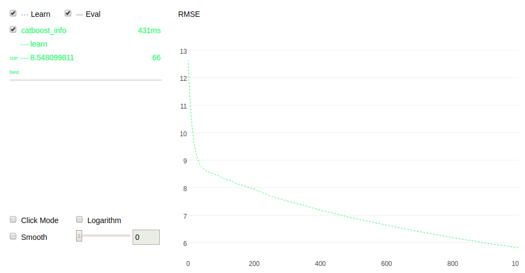Uncheck the Learn checkbox

pos(13,14)
